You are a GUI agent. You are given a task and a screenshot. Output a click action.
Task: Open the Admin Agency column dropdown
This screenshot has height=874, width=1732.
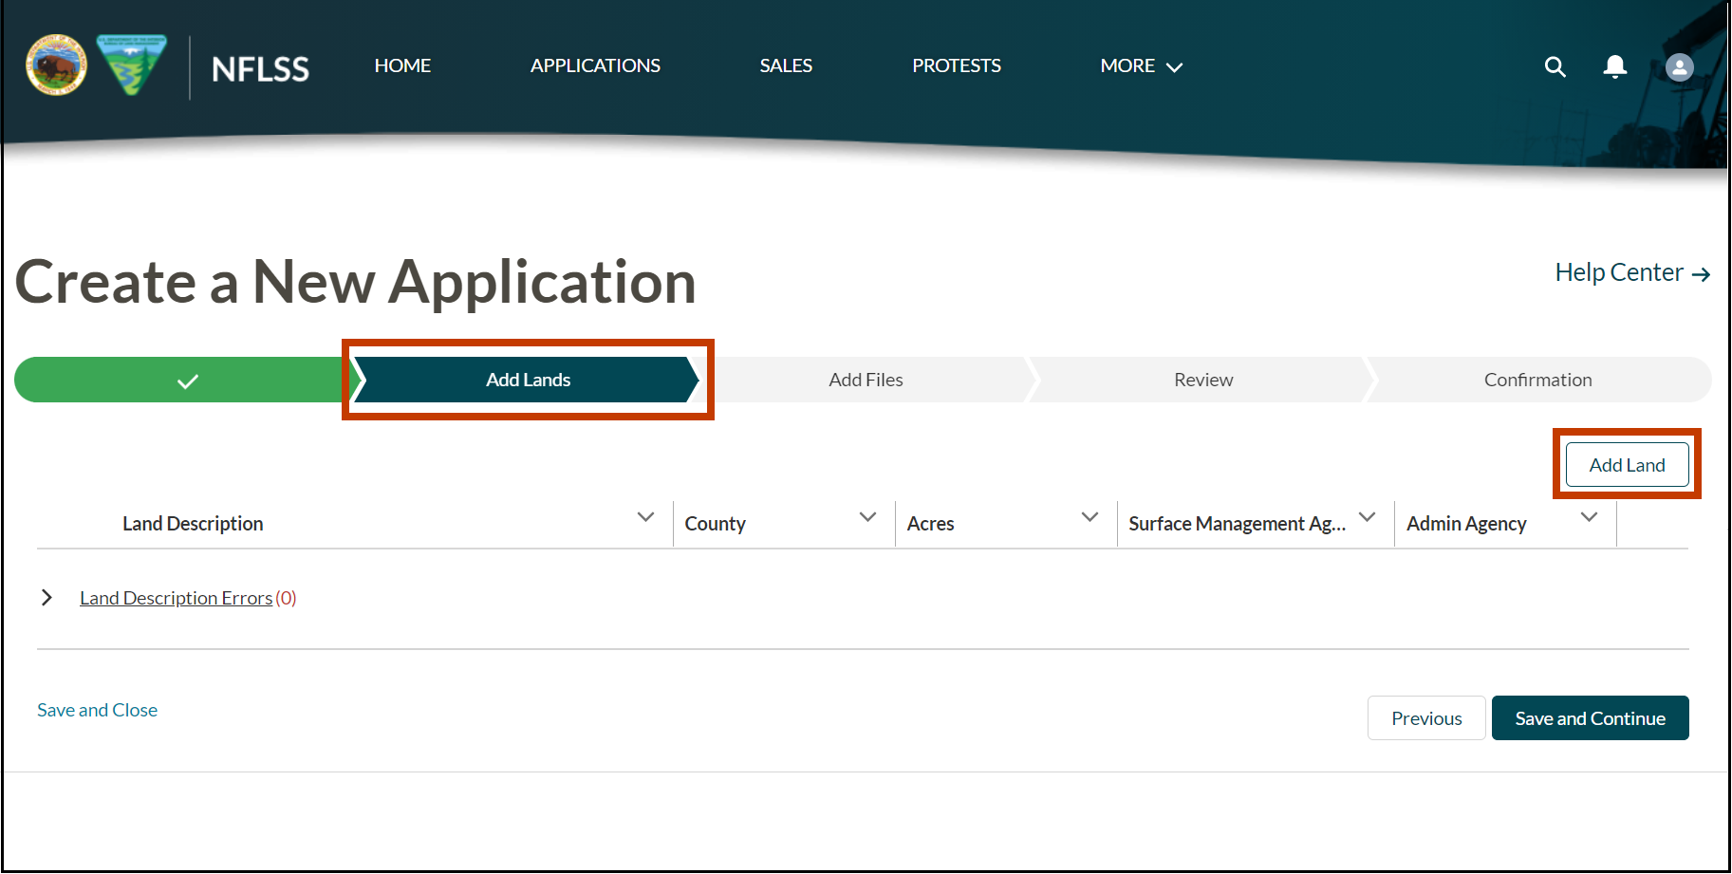tap(1589, 517)
